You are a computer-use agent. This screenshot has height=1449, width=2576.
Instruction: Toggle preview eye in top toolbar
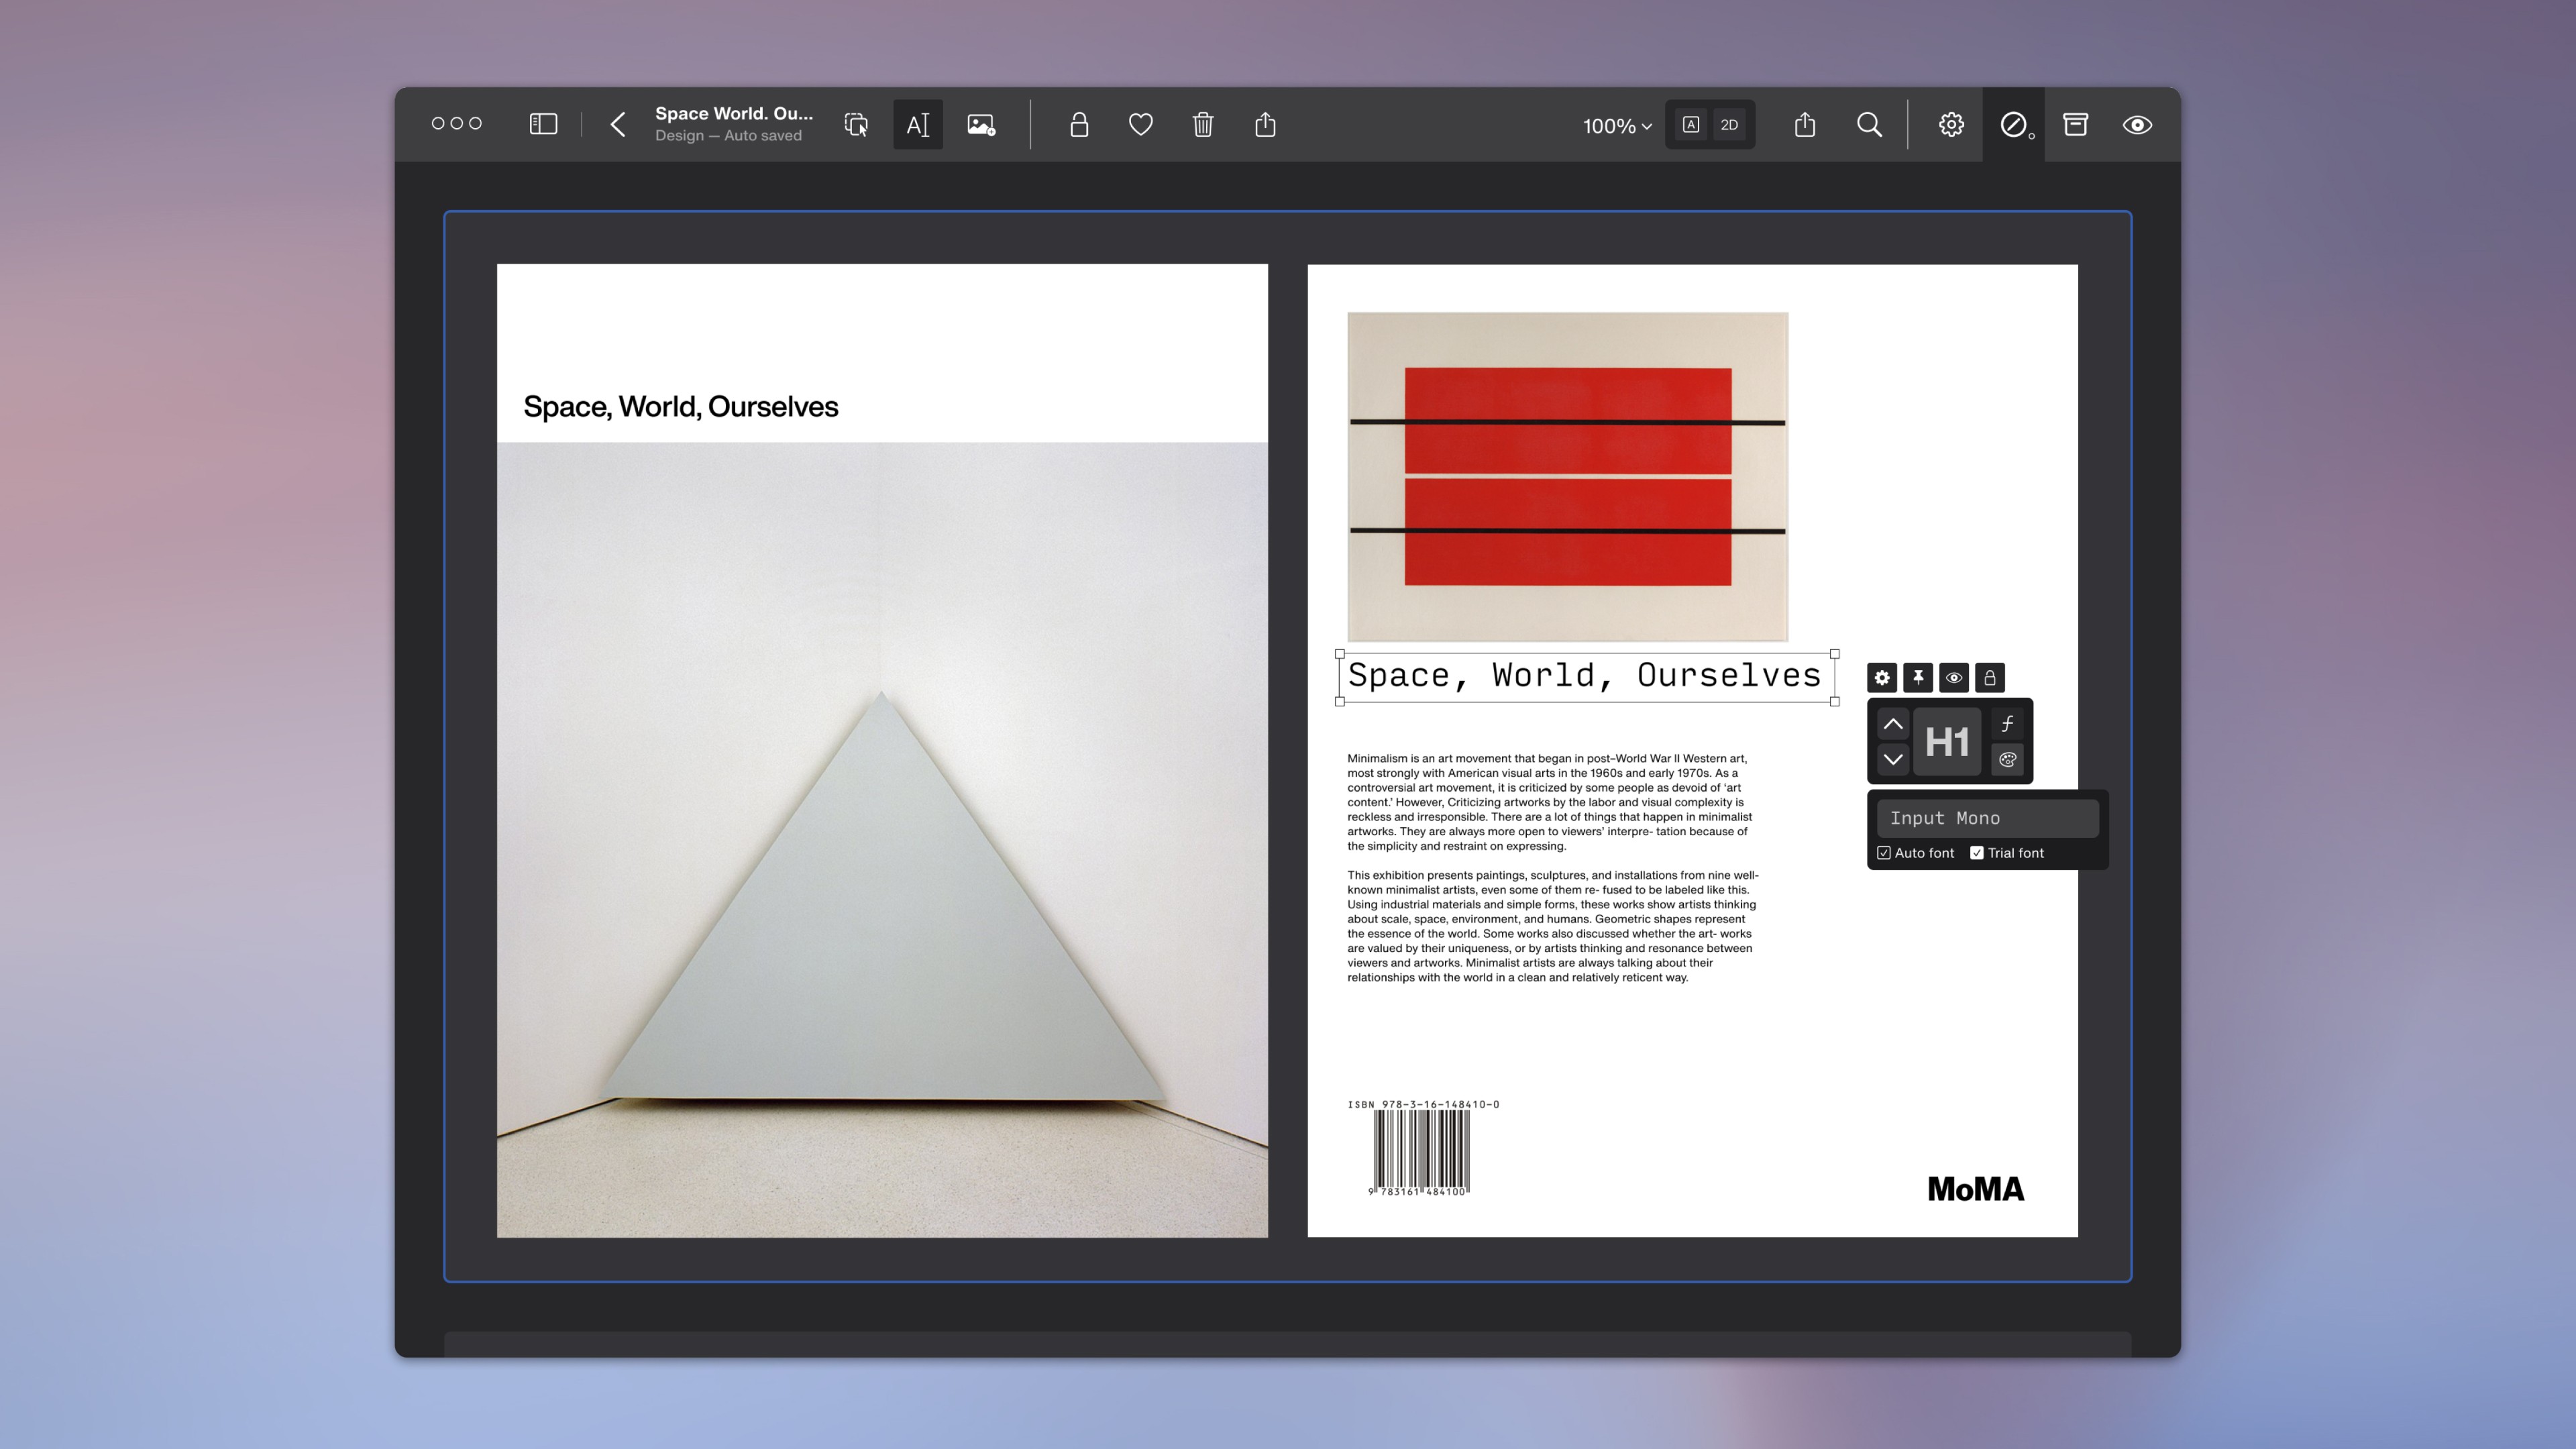tap(2137, 125)
